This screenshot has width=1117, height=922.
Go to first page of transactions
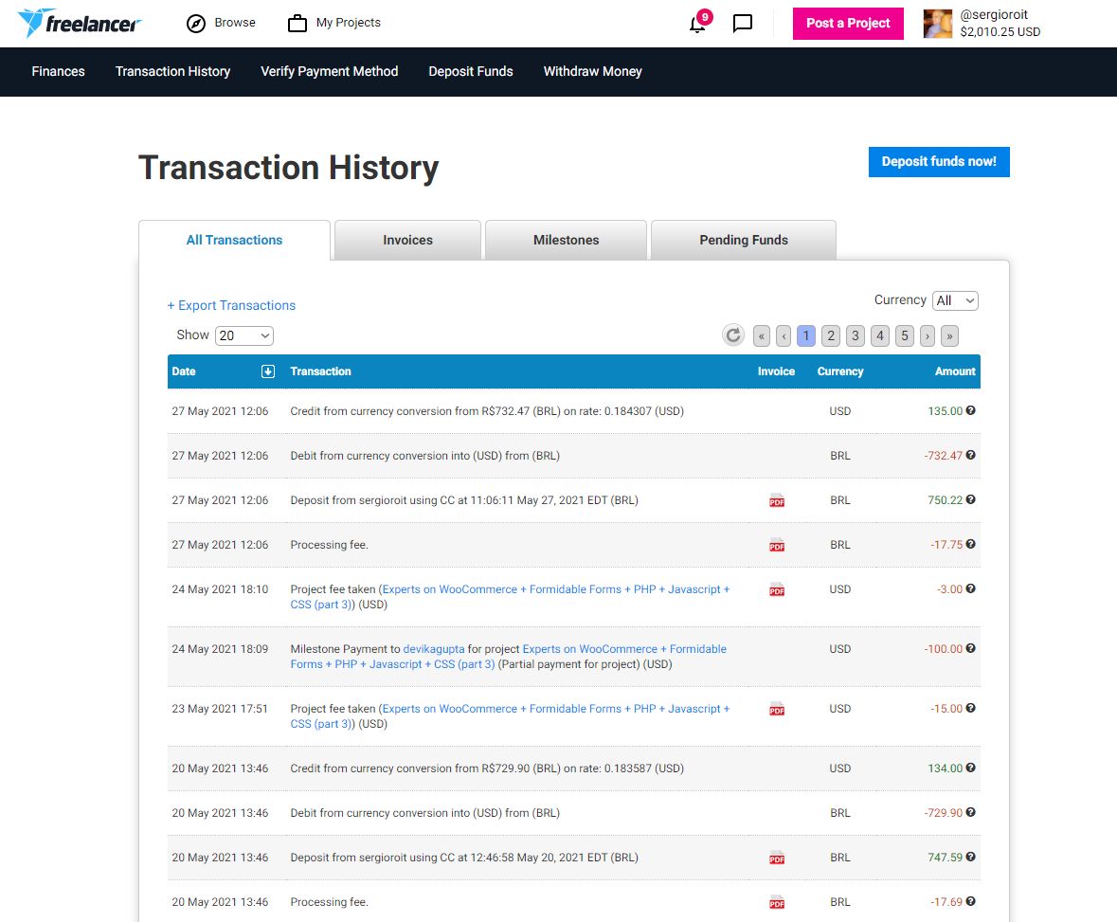(762, 335)
